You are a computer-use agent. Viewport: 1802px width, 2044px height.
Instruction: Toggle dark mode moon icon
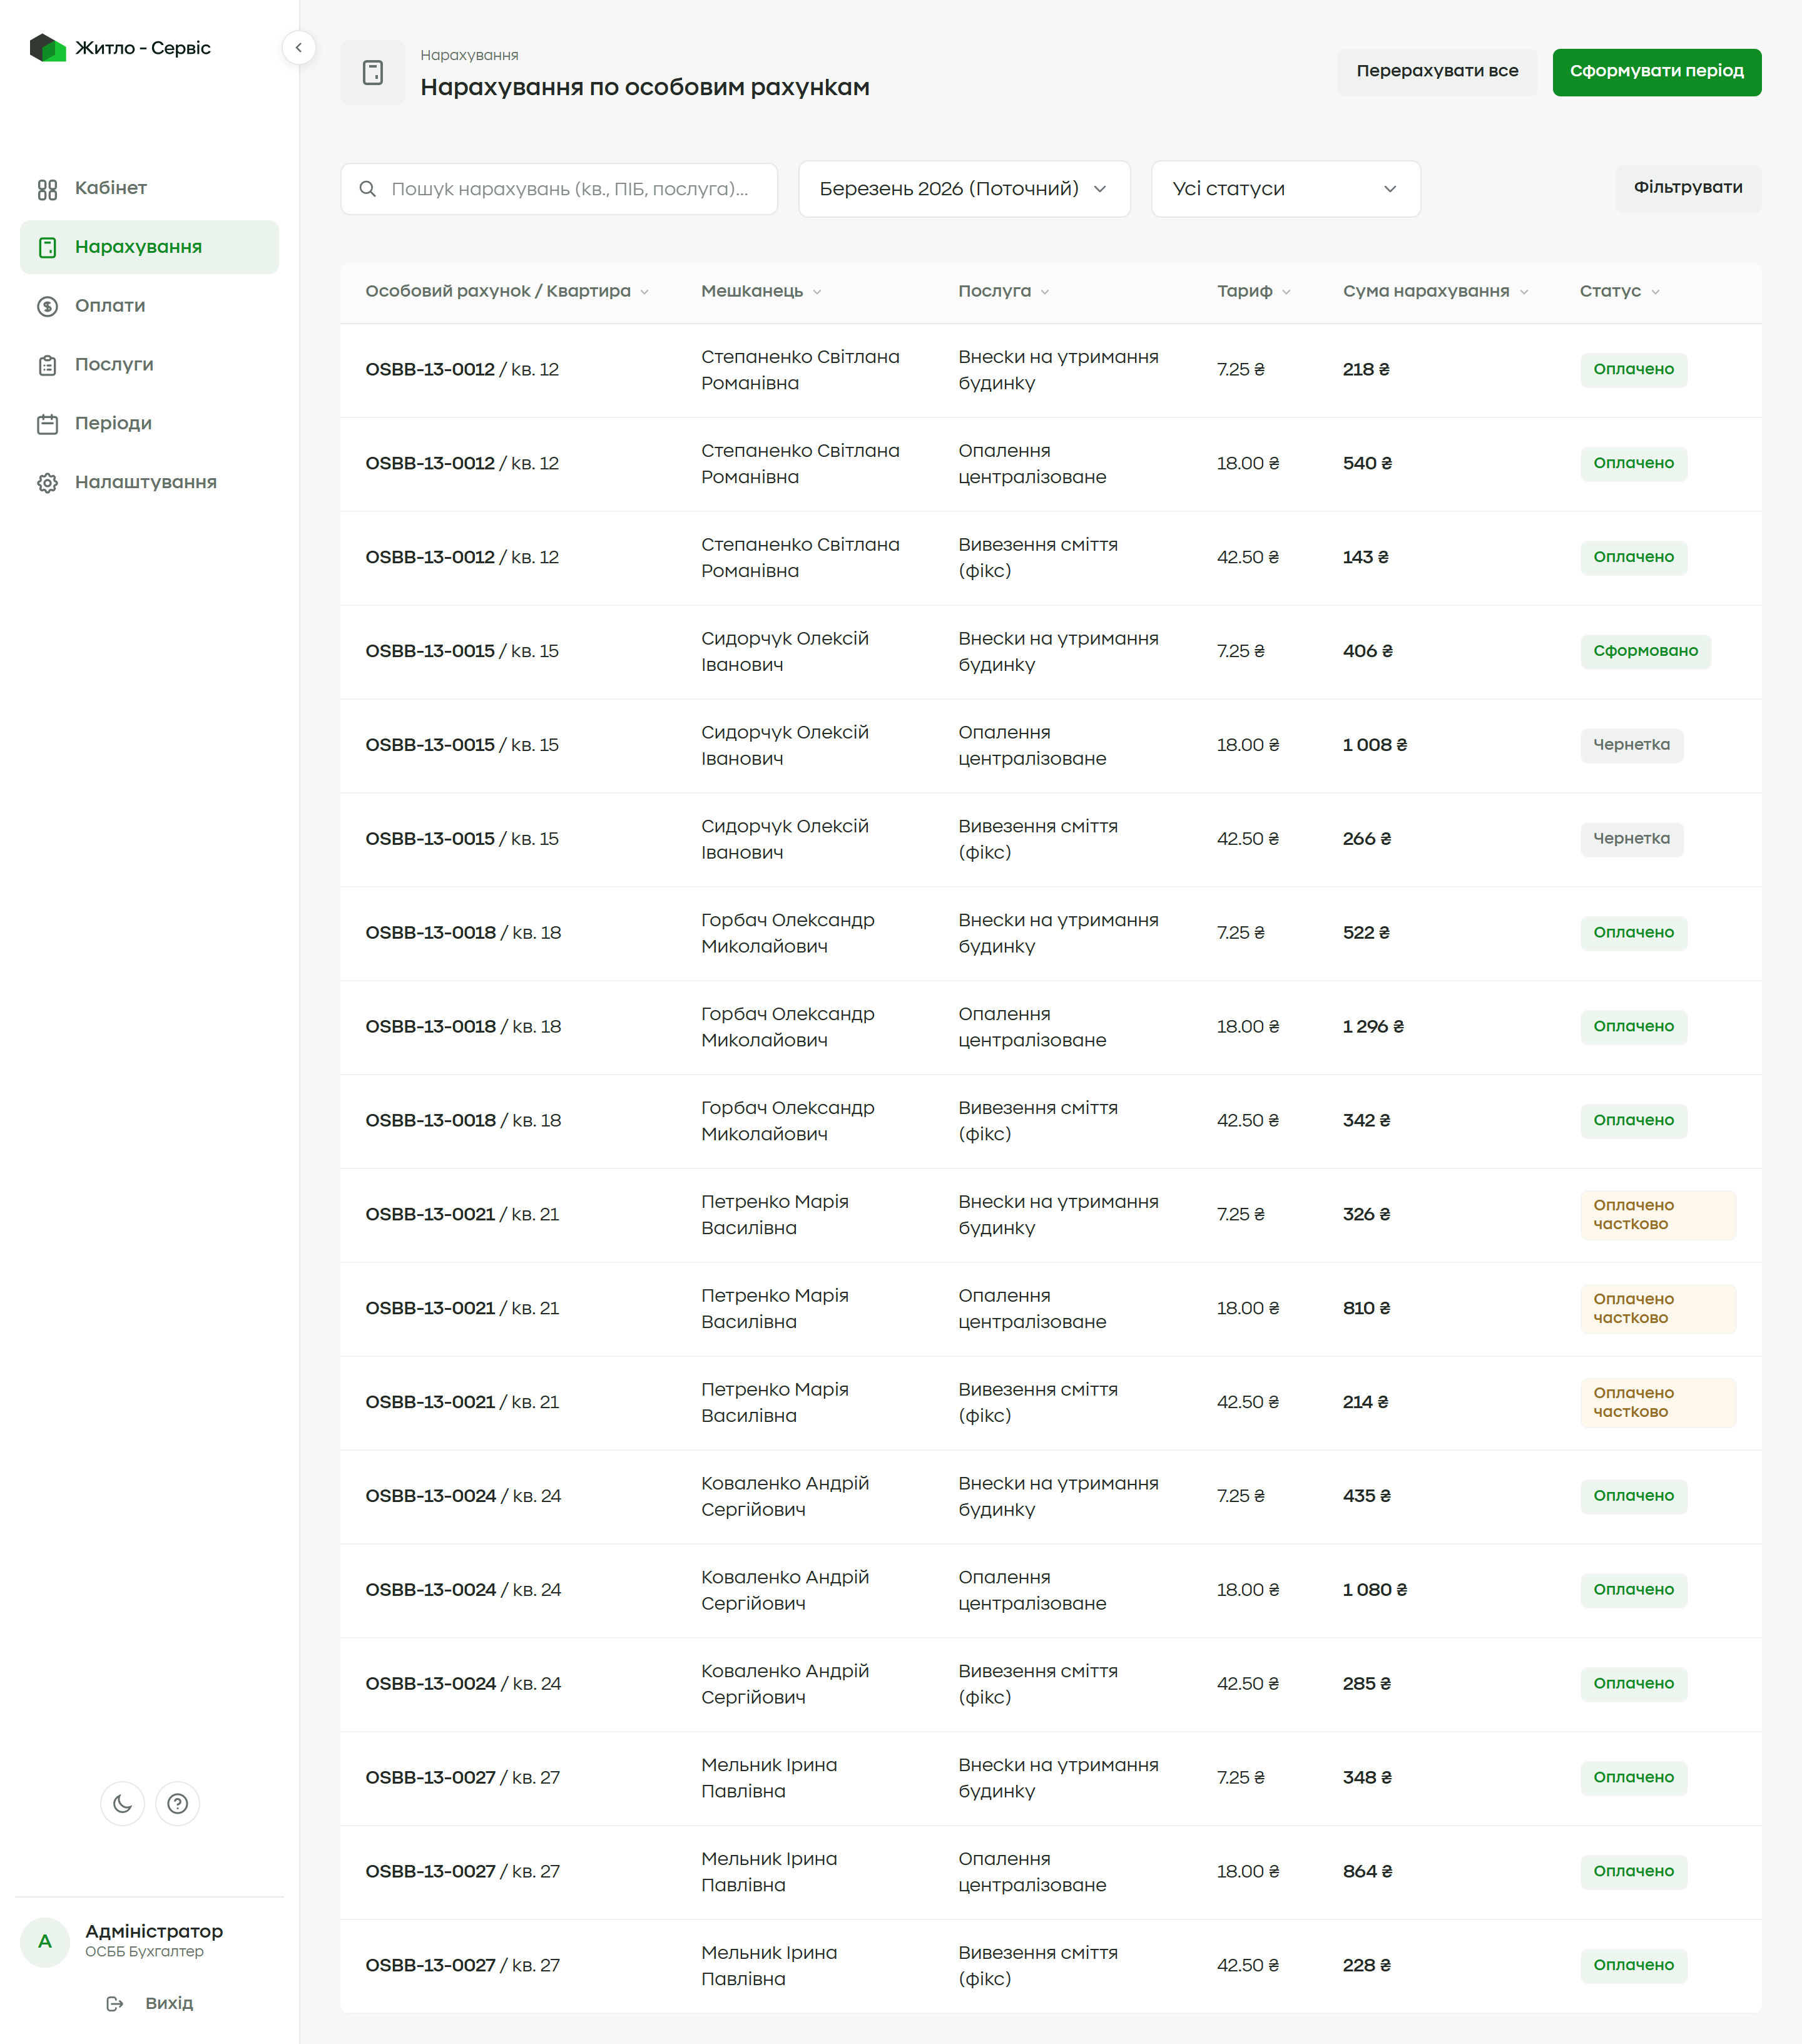(x=122, y=1803)
